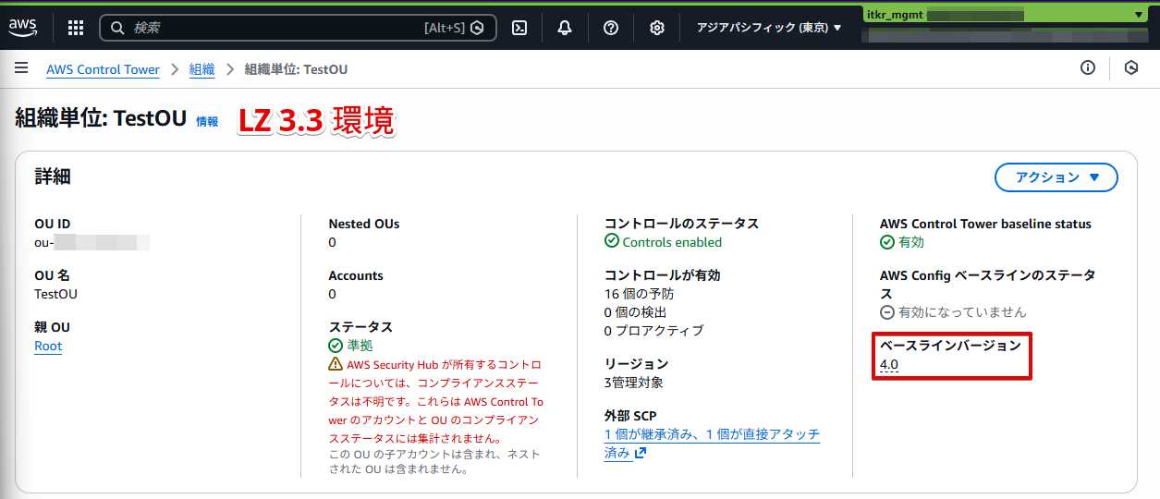
Task: Open the help question mark menu
Action: 610,28
